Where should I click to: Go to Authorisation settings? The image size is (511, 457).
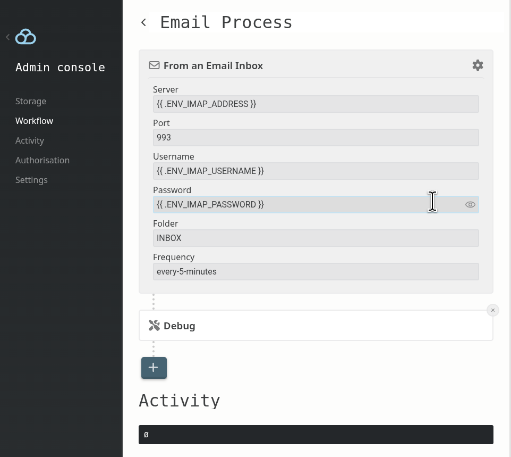(x=42, y=160)
